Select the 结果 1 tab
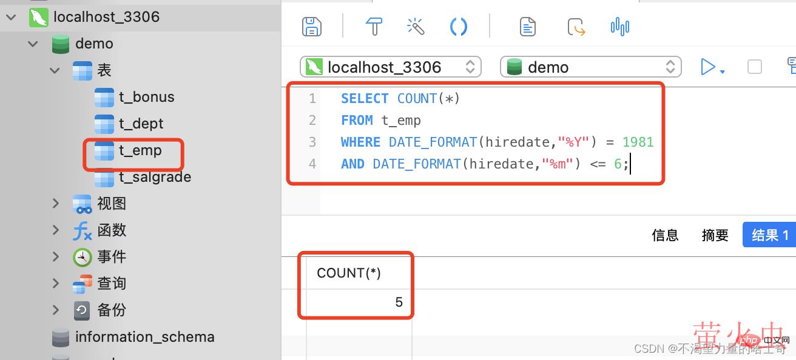796x360 pixels. 769,235
